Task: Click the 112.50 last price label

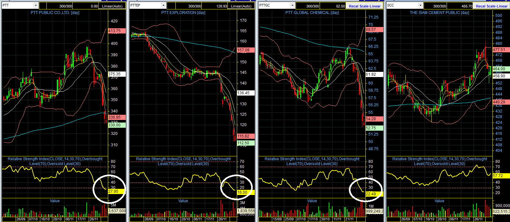Action: point(246,143)
